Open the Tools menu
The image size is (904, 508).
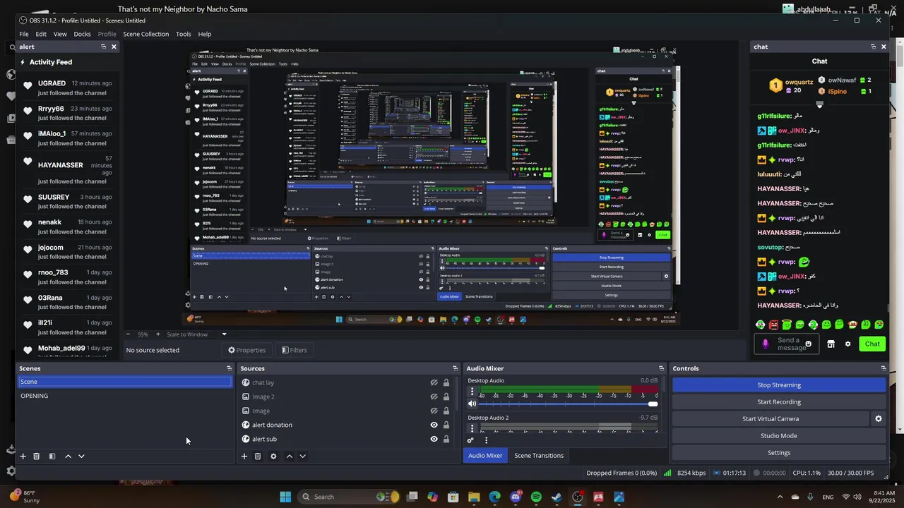(184, 34)
